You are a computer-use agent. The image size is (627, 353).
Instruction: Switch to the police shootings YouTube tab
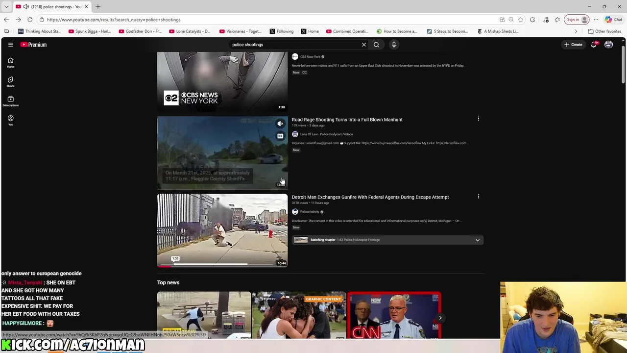tap(51, 6)
